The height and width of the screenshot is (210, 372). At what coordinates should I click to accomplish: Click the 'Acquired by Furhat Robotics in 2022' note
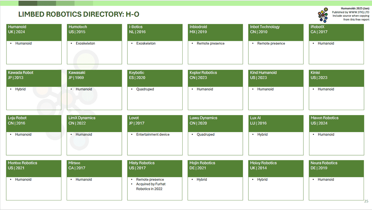click(x=151, y=186)
